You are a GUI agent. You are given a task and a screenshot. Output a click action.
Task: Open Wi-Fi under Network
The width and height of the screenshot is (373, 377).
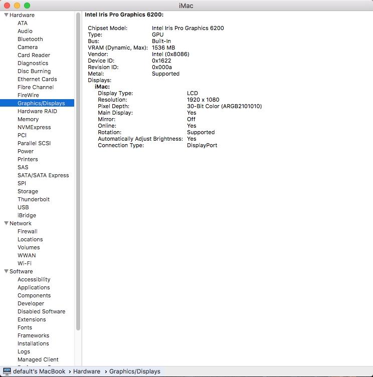click(x=25, y=263)
